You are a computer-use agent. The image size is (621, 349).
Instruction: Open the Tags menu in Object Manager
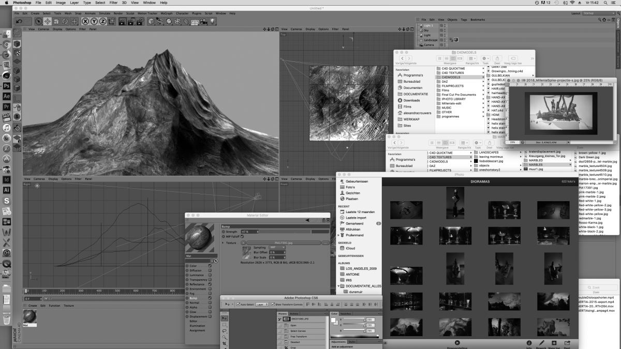tap(464, 20)
